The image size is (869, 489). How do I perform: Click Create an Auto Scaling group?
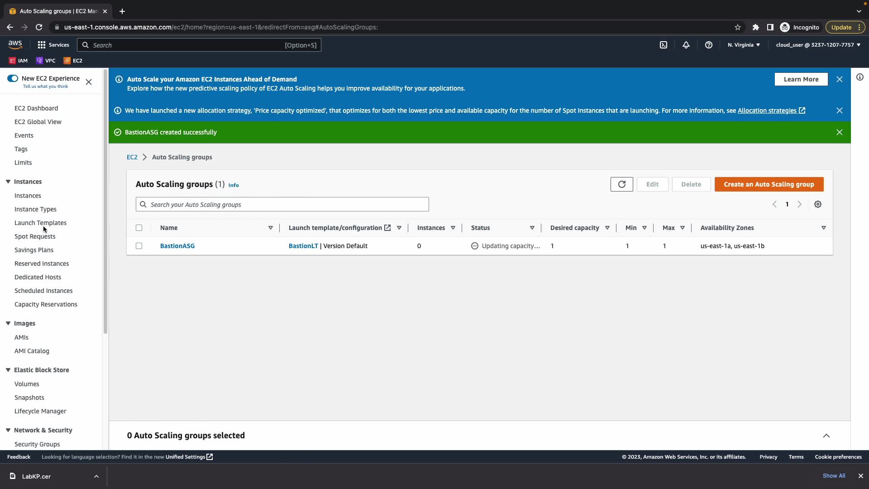click(x=769, y=184)
